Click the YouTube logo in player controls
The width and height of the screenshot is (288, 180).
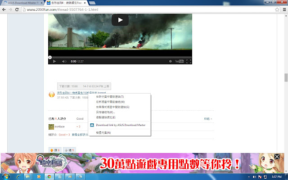(180, 61)
